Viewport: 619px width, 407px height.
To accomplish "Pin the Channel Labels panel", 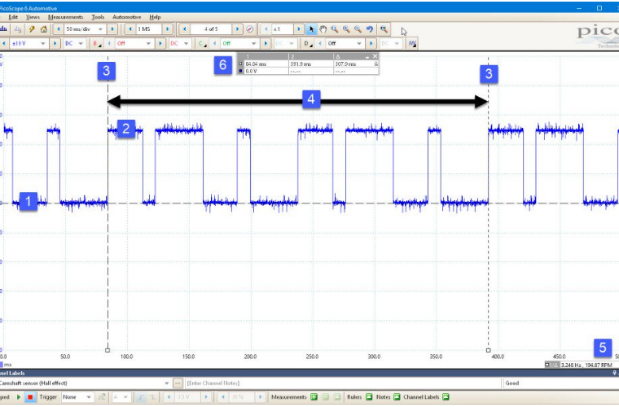I will (614, 373).
